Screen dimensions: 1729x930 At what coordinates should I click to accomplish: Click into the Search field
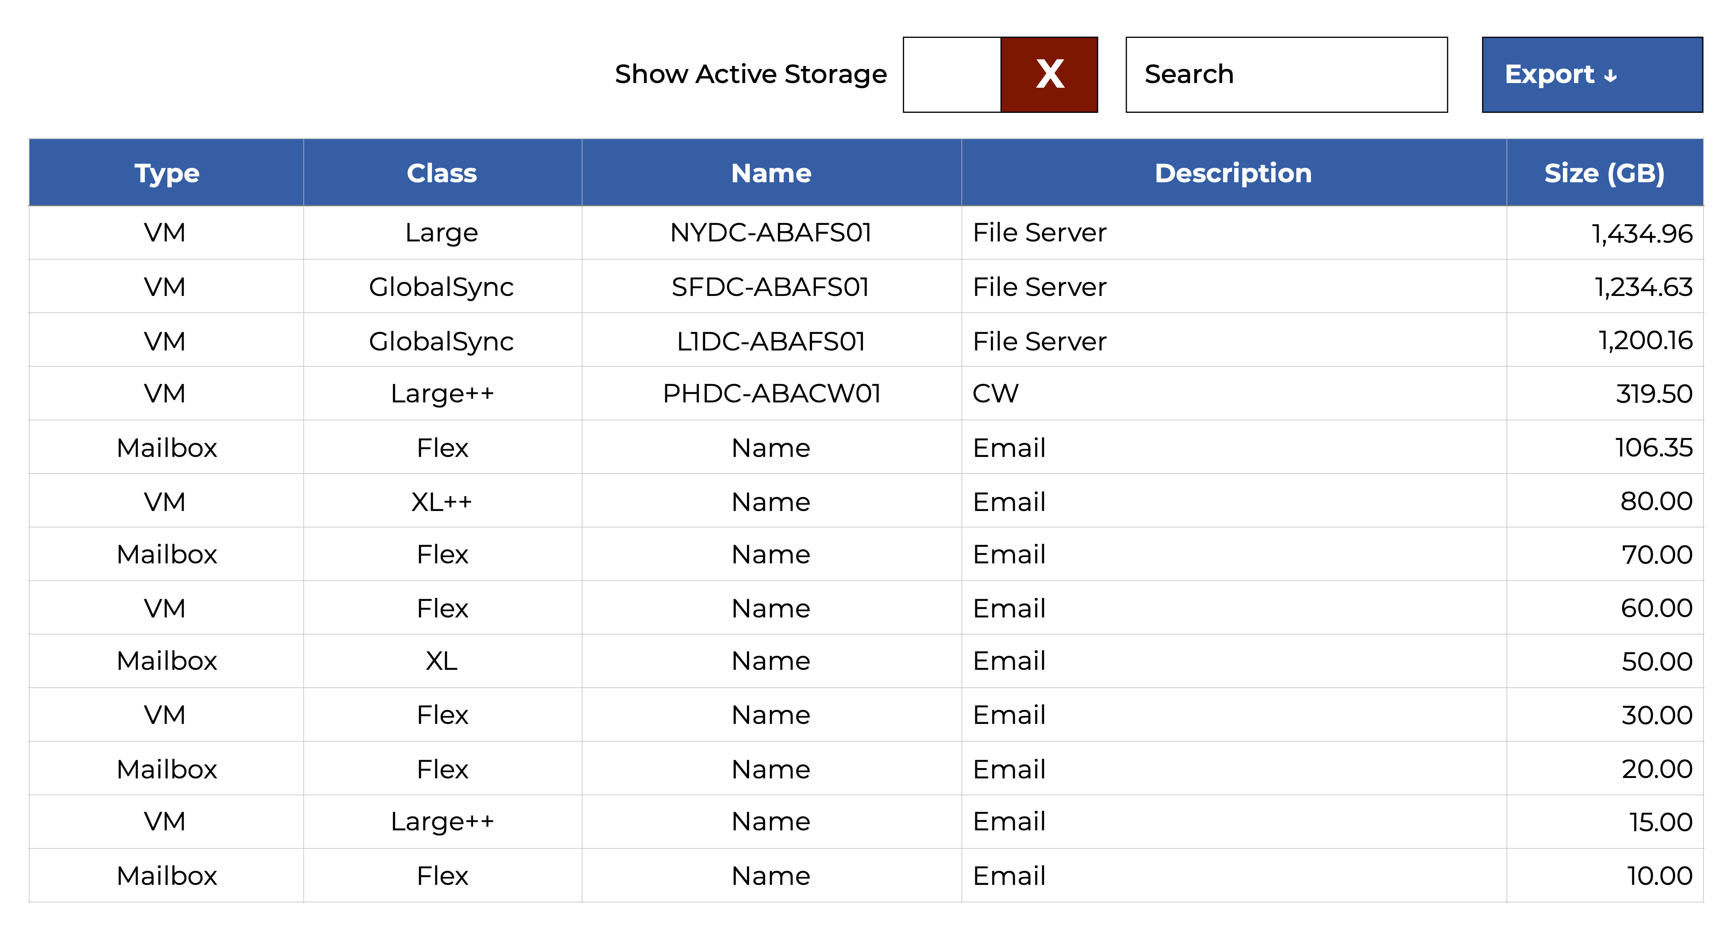(x=1285, y=75)
